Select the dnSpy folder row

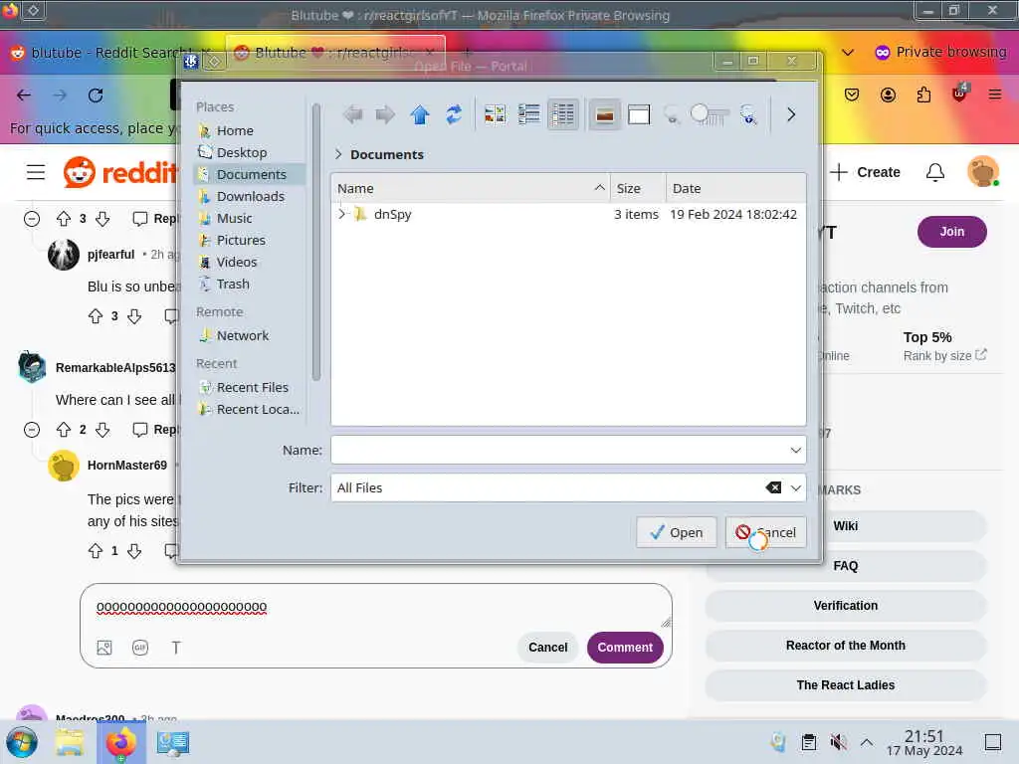click(x=568, y=215)
